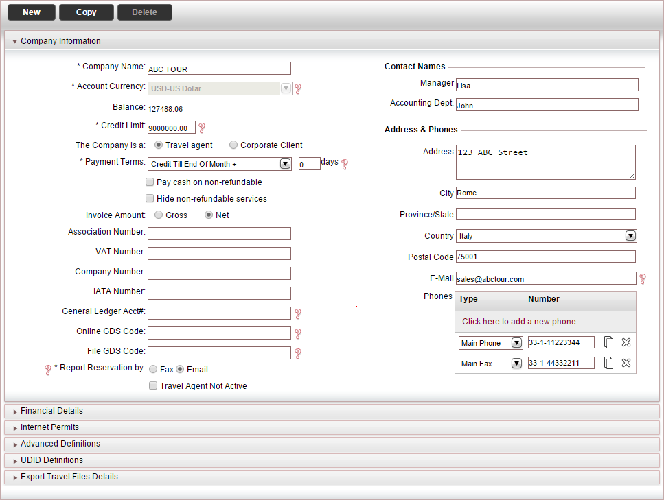Copy the Main Fax number row

[608, 363]
